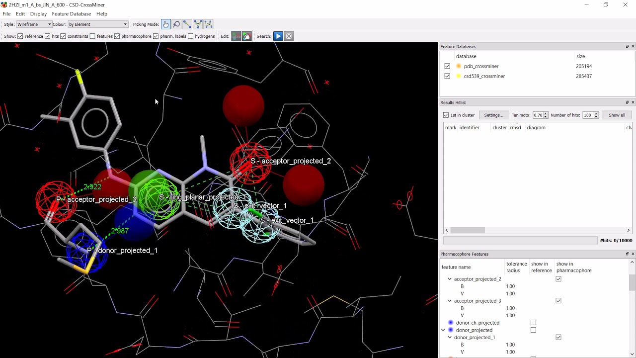Uncheck show in pharmacophore for acceptor_projected_2
The height and width of the screenshot is (358, 636).
coord(558,279)
